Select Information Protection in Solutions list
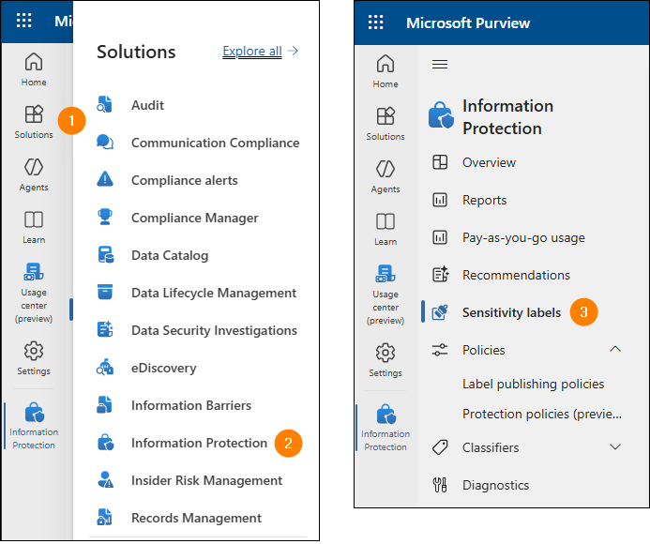 (x=199, y=443)
